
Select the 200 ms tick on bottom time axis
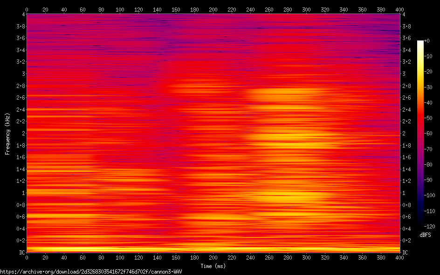coord(213,257)
